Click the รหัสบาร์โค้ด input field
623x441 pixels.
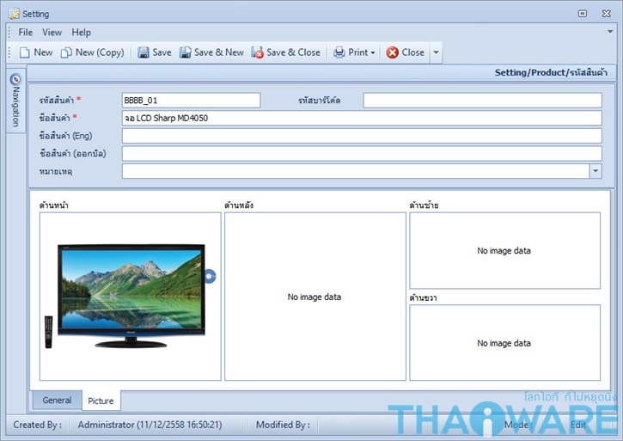coord(482,101)
